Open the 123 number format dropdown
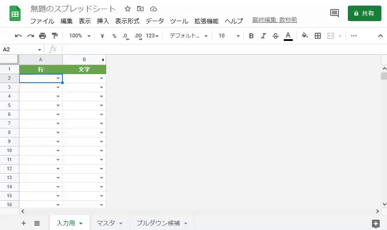The width and height of the screenshot is (387, 230). pos(152,36)
